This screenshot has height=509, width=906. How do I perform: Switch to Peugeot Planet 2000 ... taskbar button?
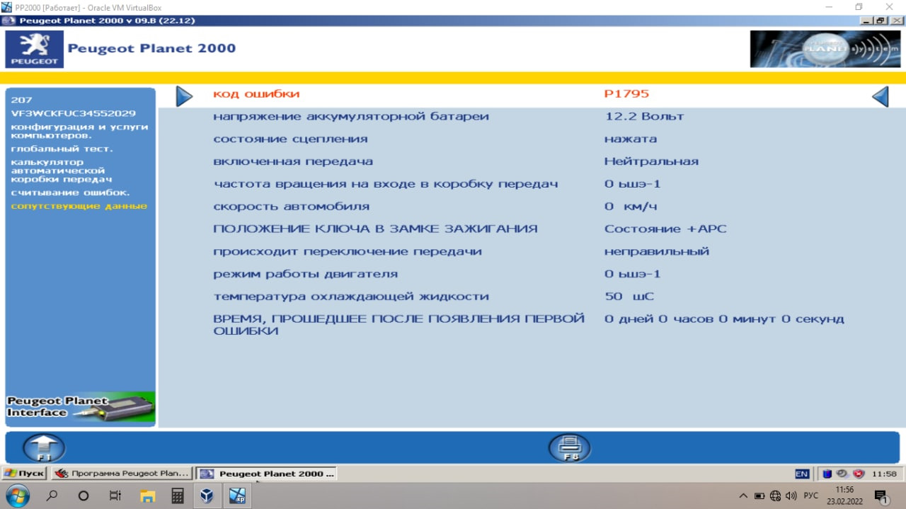coord(266,474)
